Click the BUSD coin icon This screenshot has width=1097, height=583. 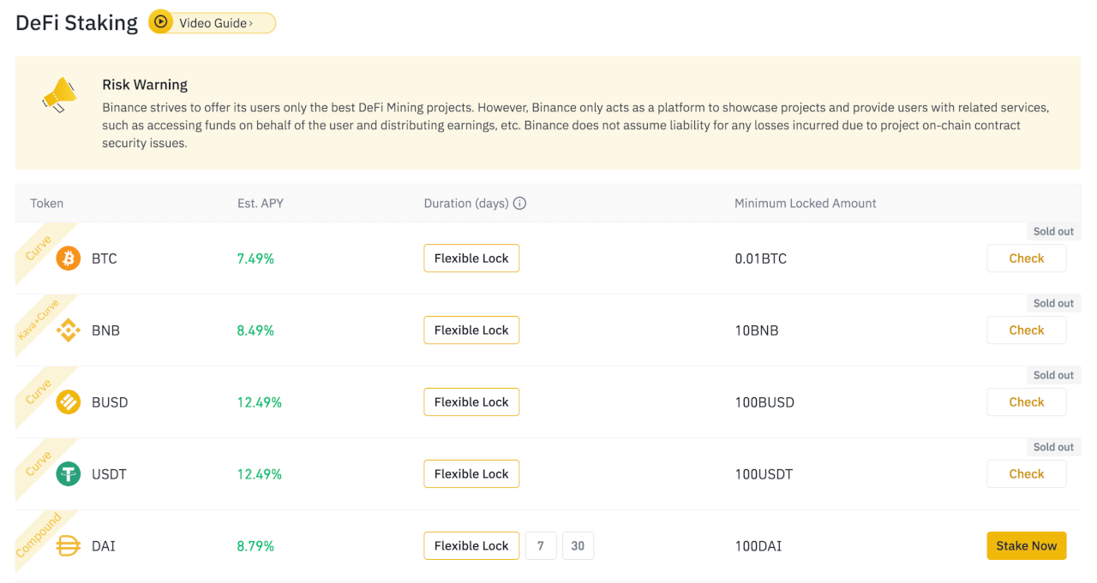click(x=69, y=402)
